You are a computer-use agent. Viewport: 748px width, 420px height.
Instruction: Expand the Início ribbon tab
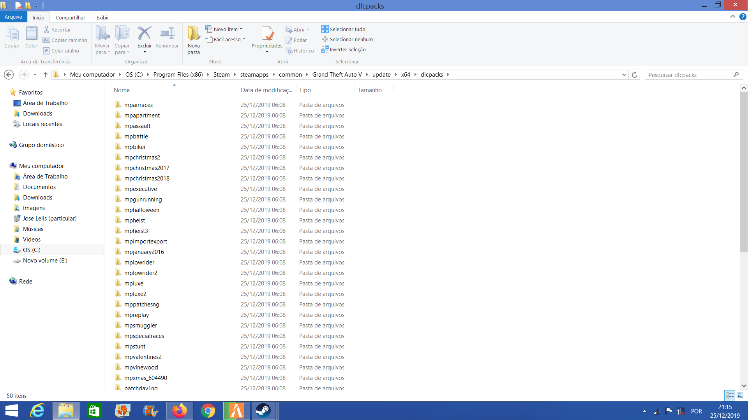pos(38,17)
